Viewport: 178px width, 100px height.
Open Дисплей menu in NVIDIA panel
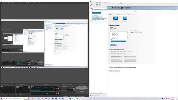(104, 3)
